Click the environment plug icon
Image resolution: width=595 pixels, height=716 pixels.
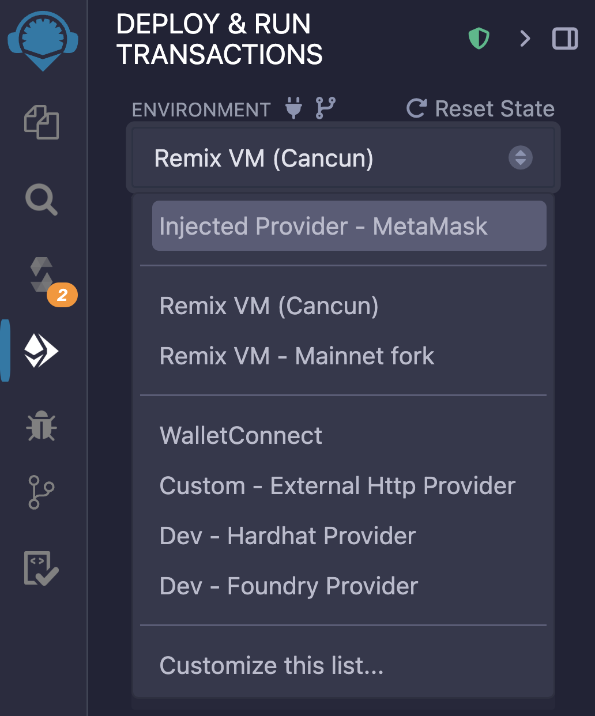[x=294, y=108]
